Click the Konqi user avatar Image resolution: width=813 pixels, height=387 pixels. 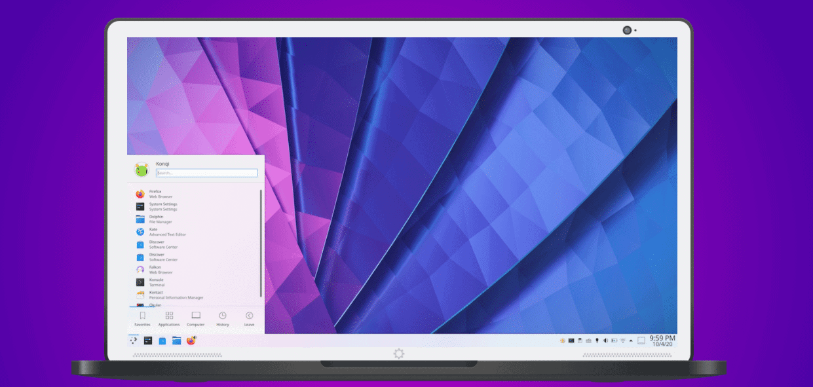click(x=142, y=170)
